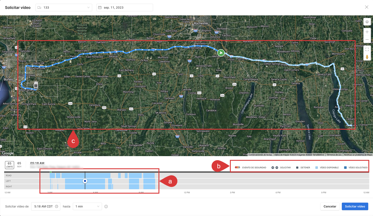Image resolution: width=373 pixels, height=216 pixels.
Task: Click the Warsaw label on the map
Action: [x=121, y=110]
